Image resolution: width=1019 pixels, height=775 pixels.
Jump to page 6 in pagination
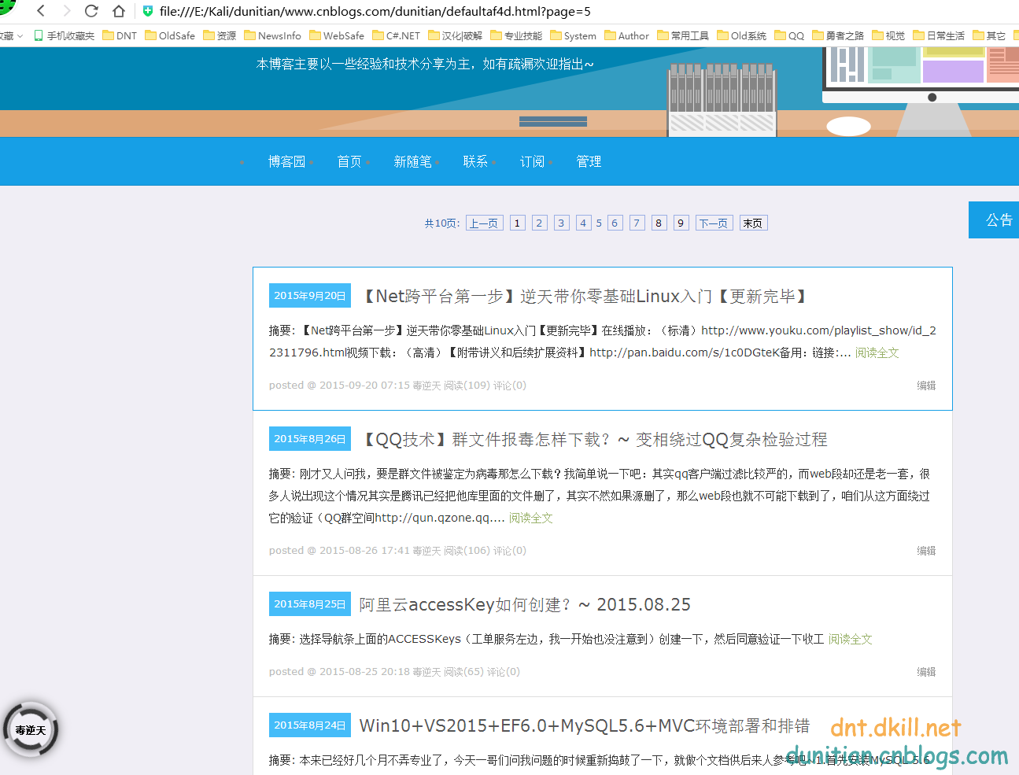click(x=615, y=223)
